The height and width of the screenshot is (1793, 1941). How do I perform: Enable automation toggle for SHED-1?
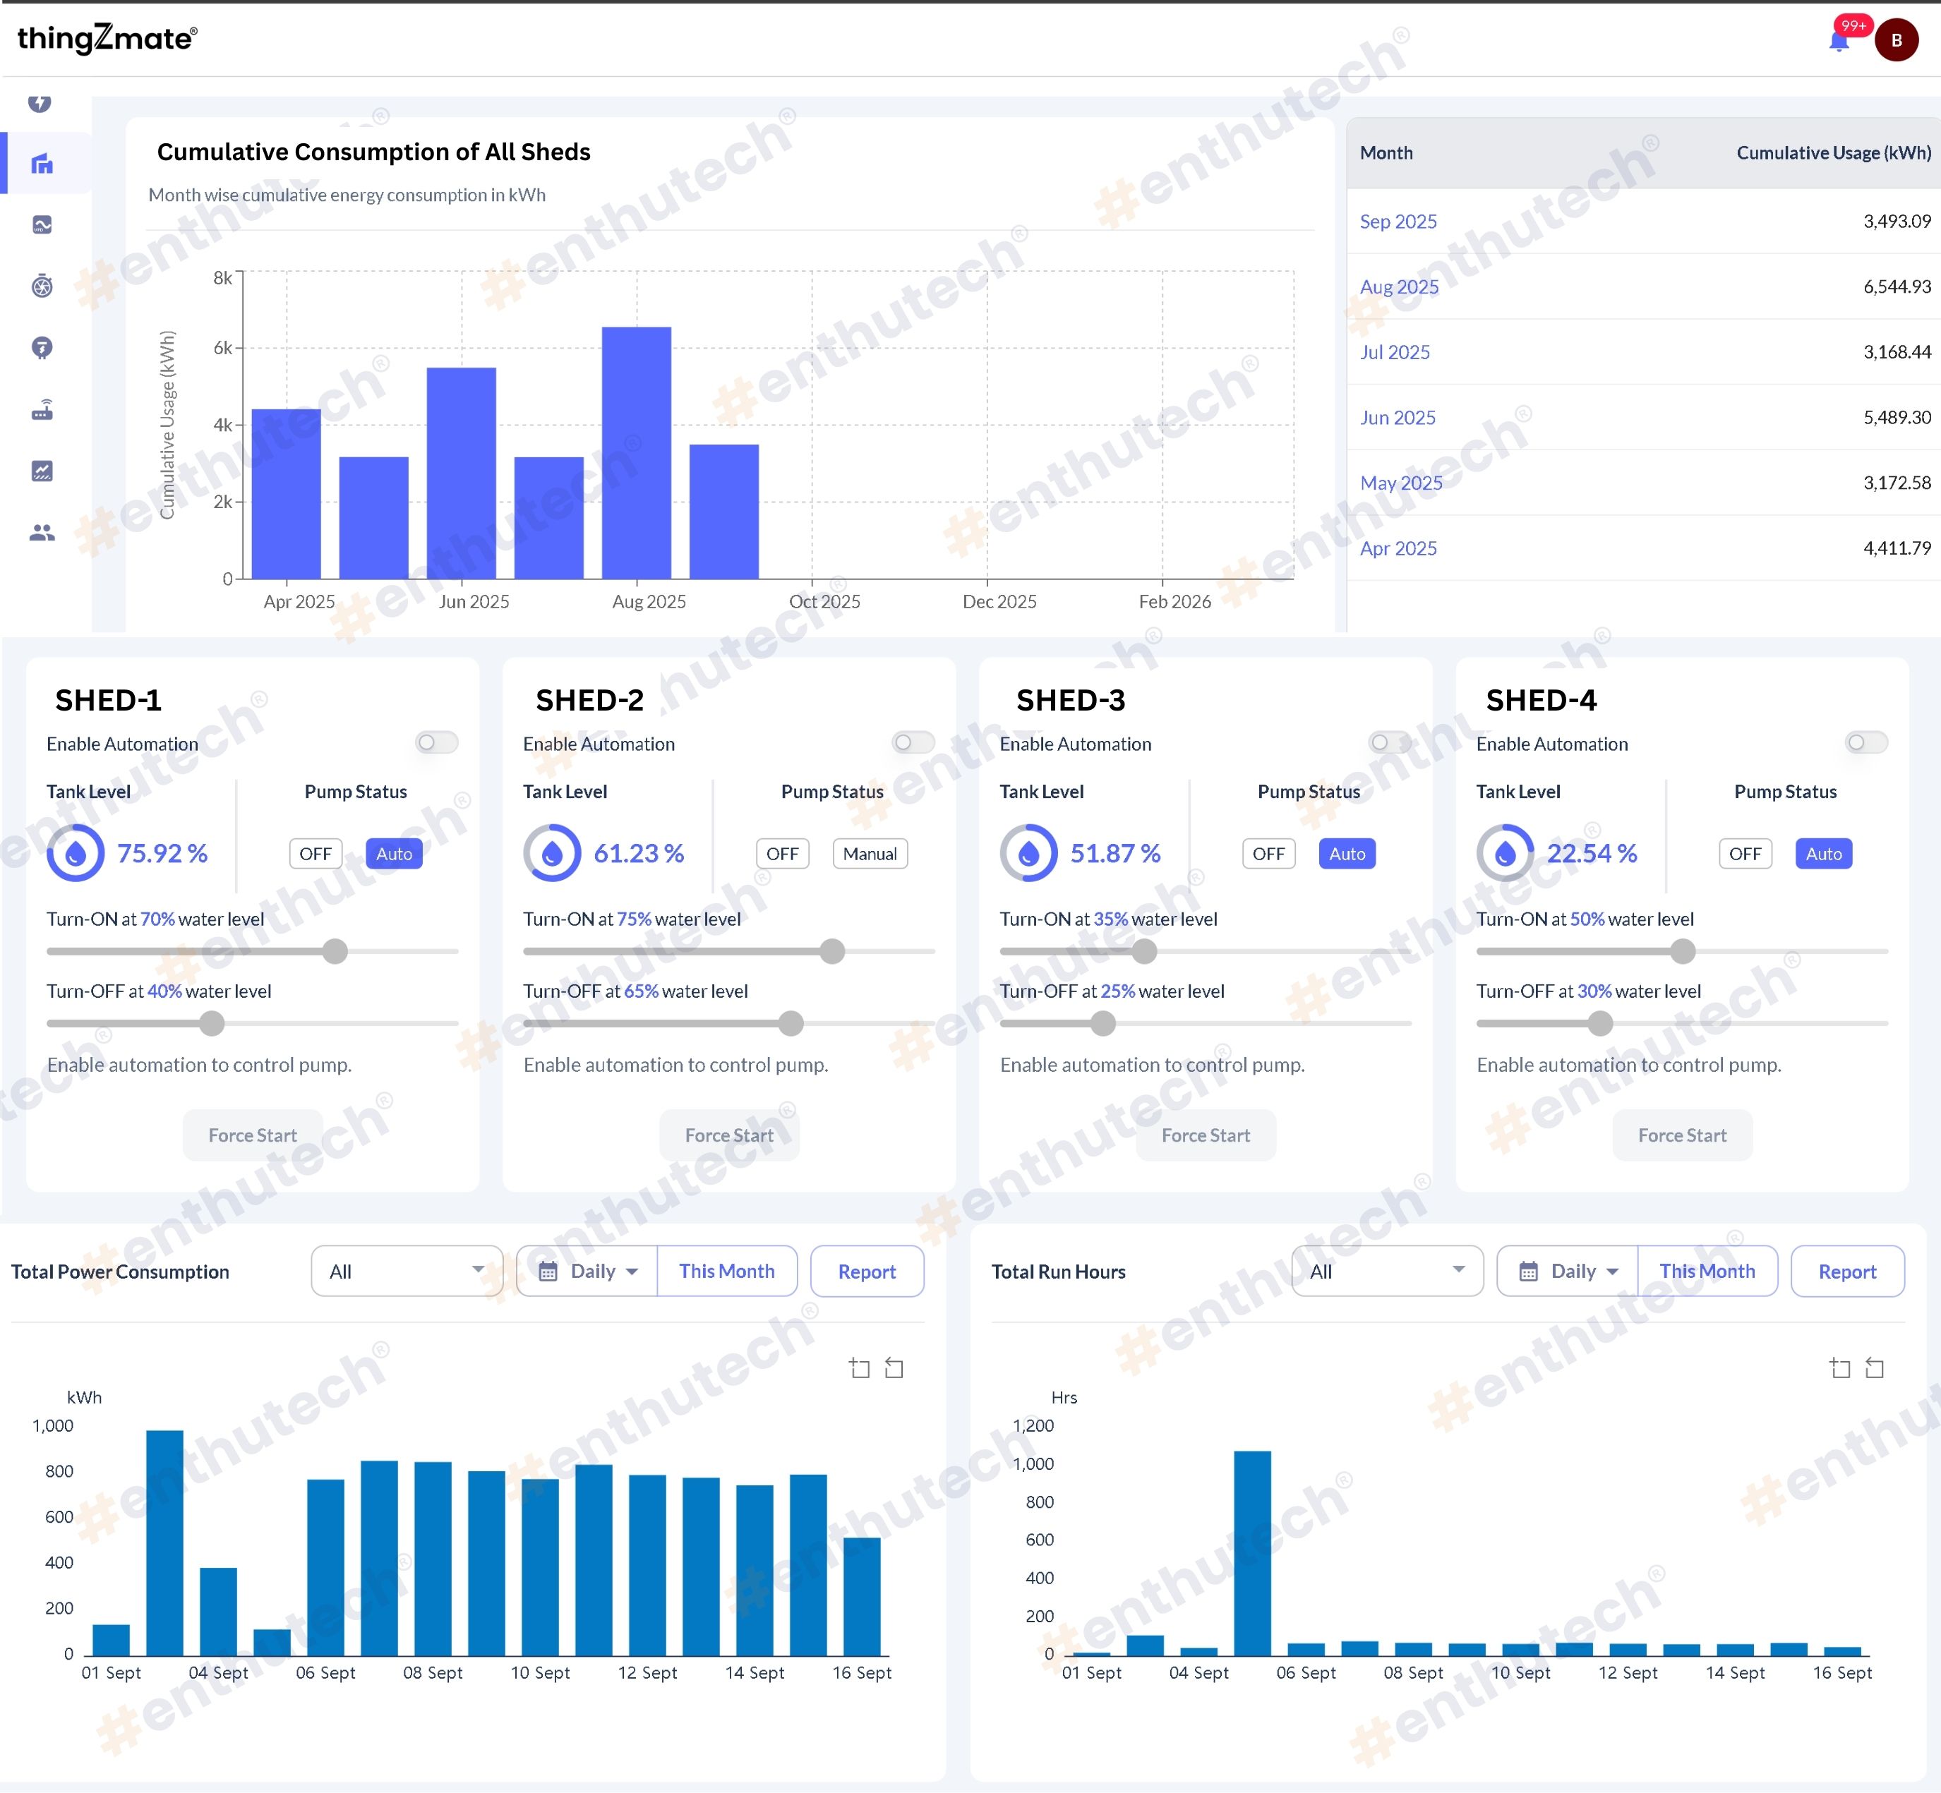click(x=435, y=742)
